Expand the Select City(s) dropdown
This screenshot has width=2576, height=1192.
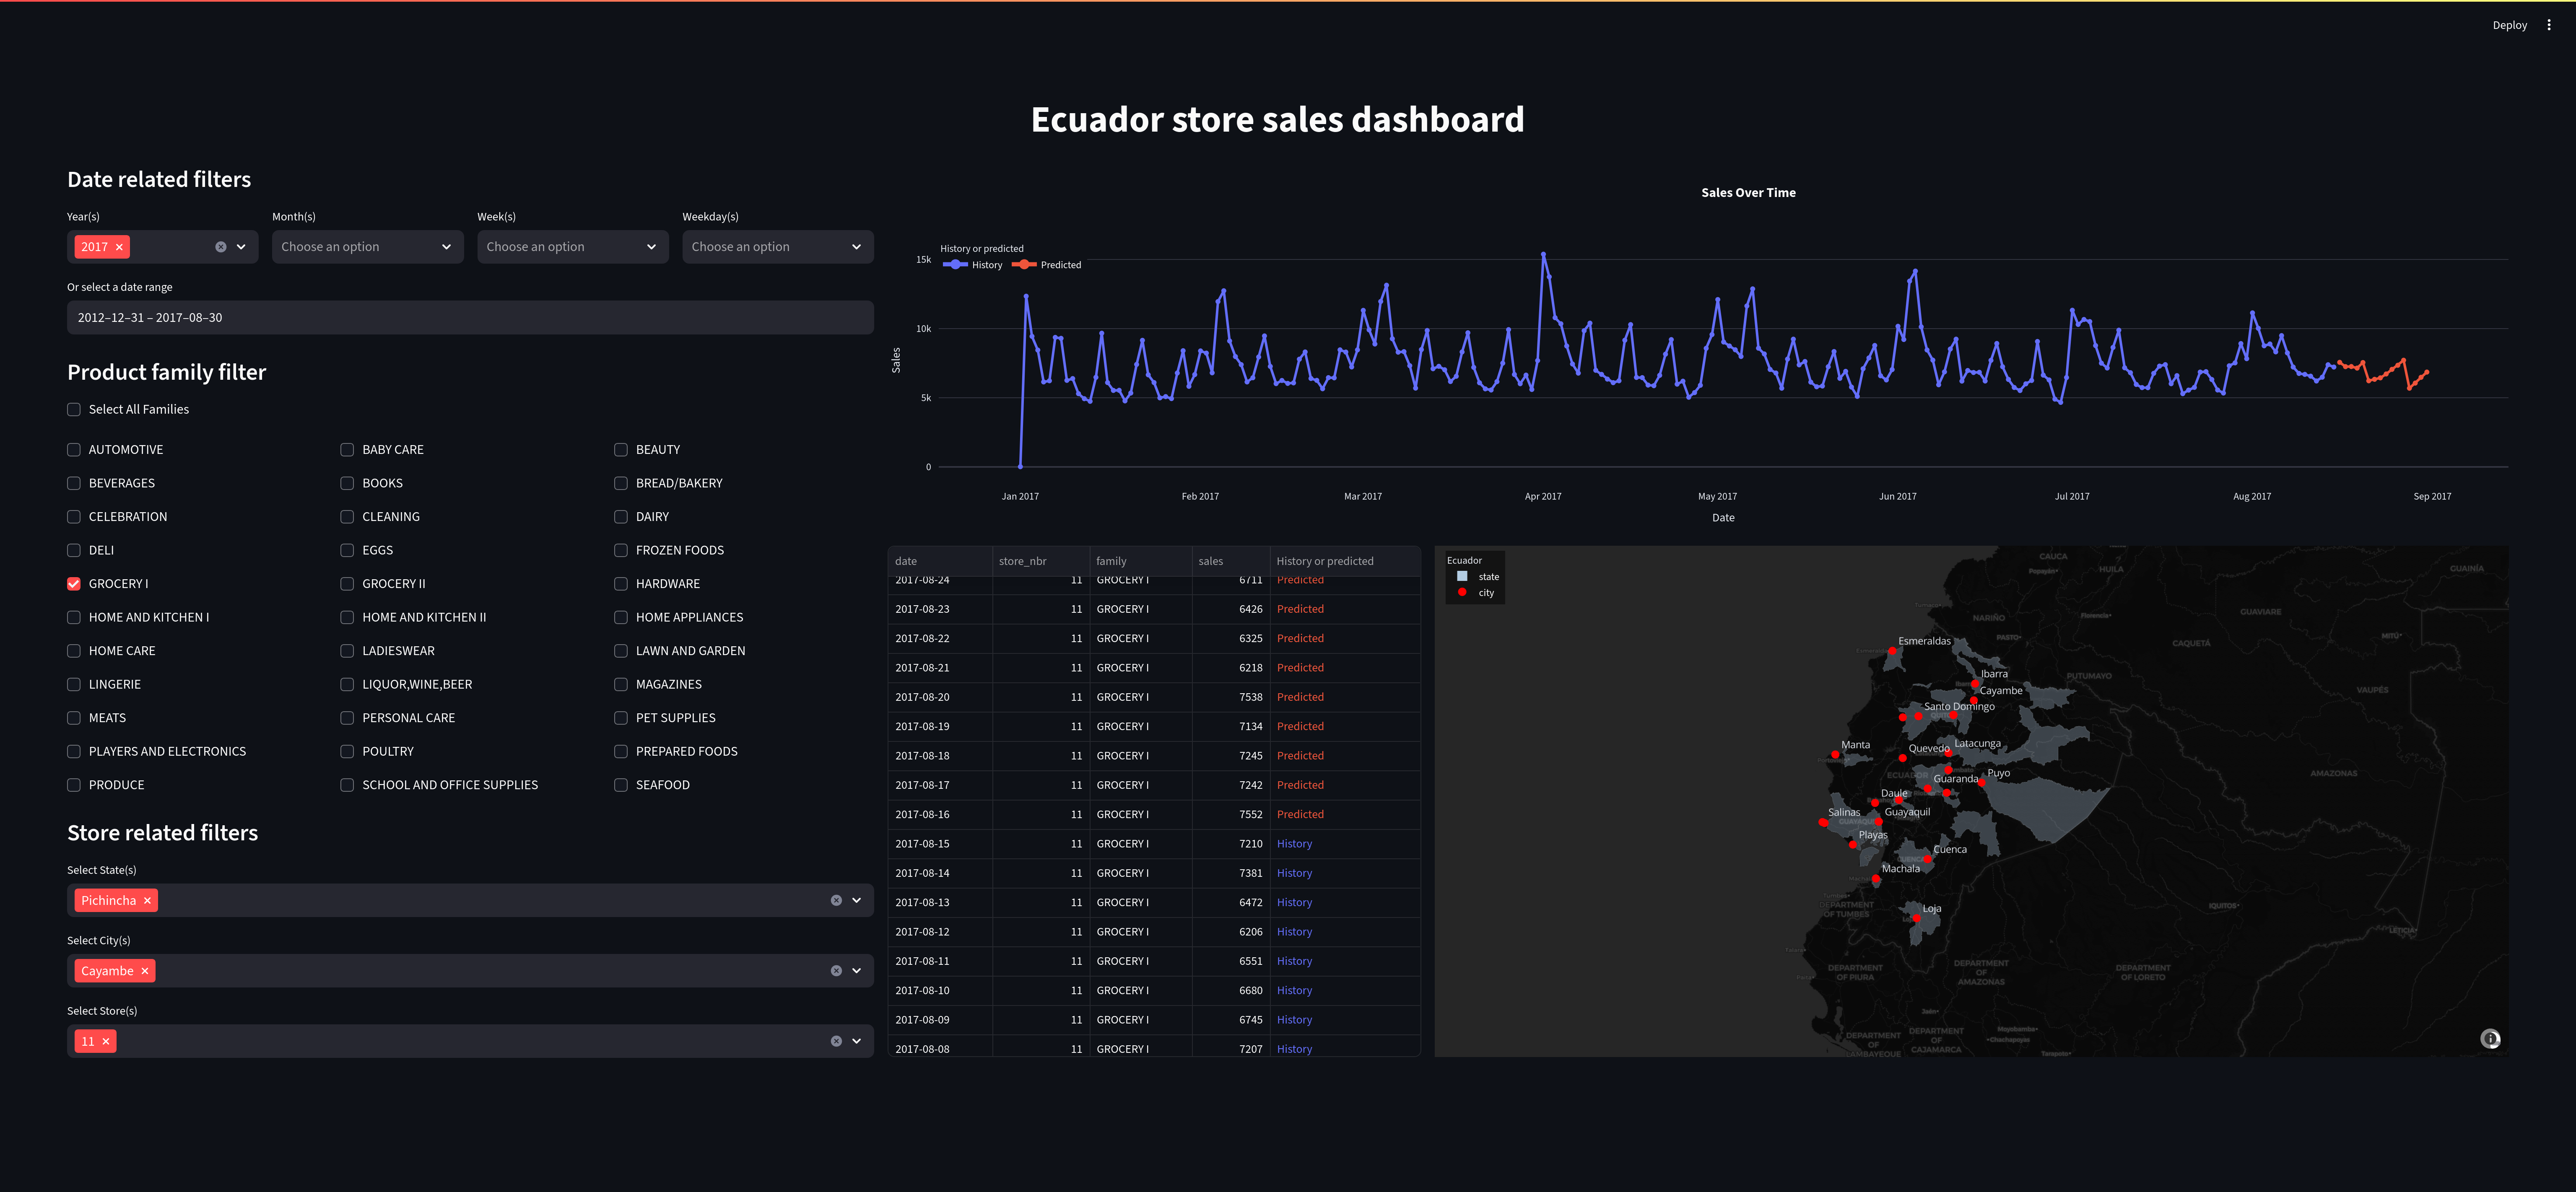[x=857, y=971]
